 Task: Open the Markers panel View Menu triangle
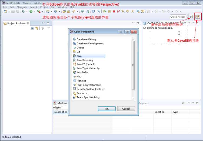pos(189,103)
